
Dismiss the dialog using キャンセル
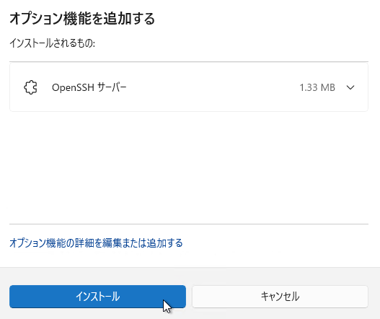[280, 297]
